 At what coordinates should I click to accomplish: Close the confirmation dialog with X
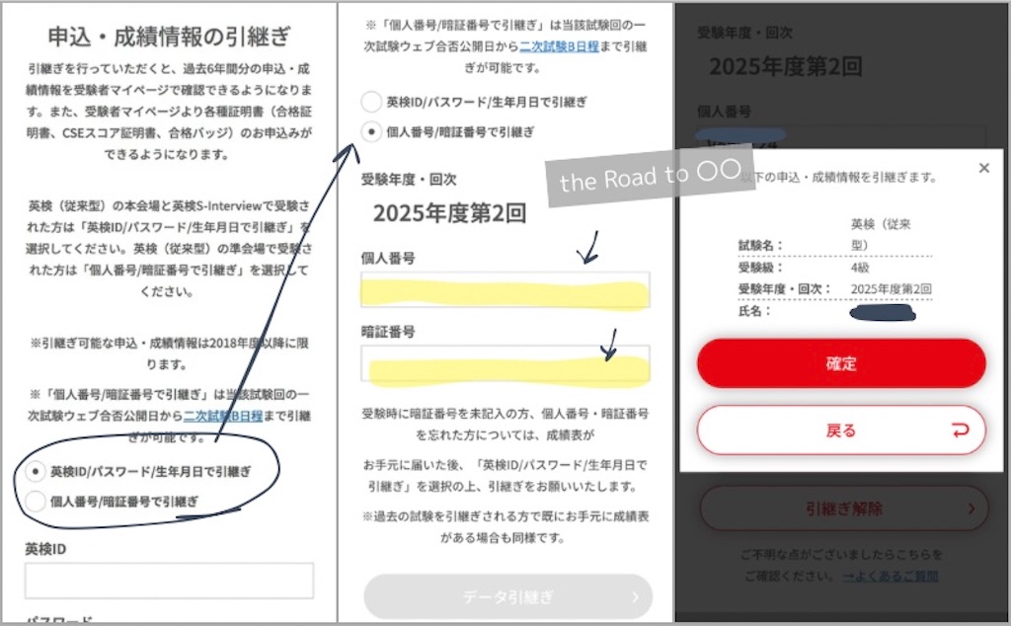[x=984, y=168]
